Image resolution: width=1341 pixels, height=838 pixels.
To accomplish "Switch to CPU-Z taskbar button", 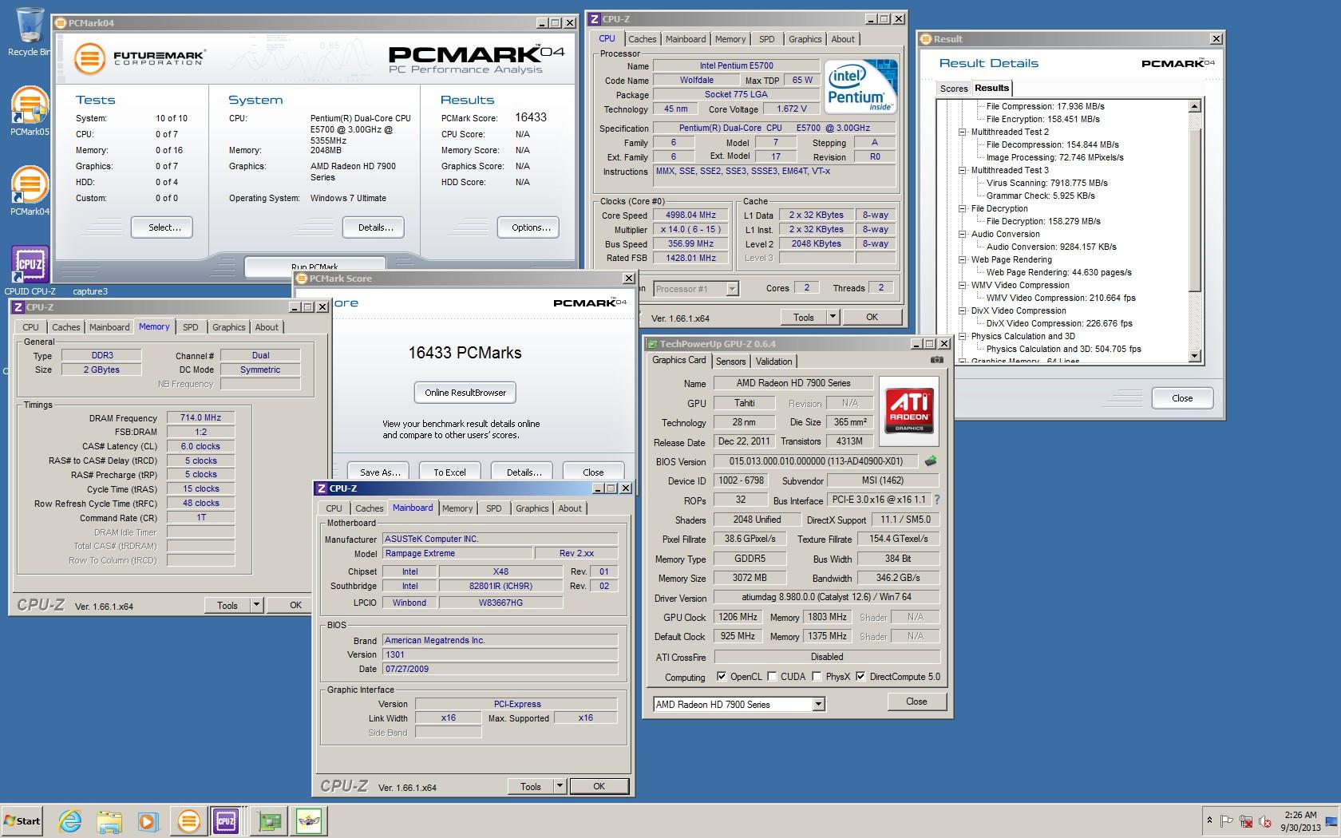I will point(226,820).
